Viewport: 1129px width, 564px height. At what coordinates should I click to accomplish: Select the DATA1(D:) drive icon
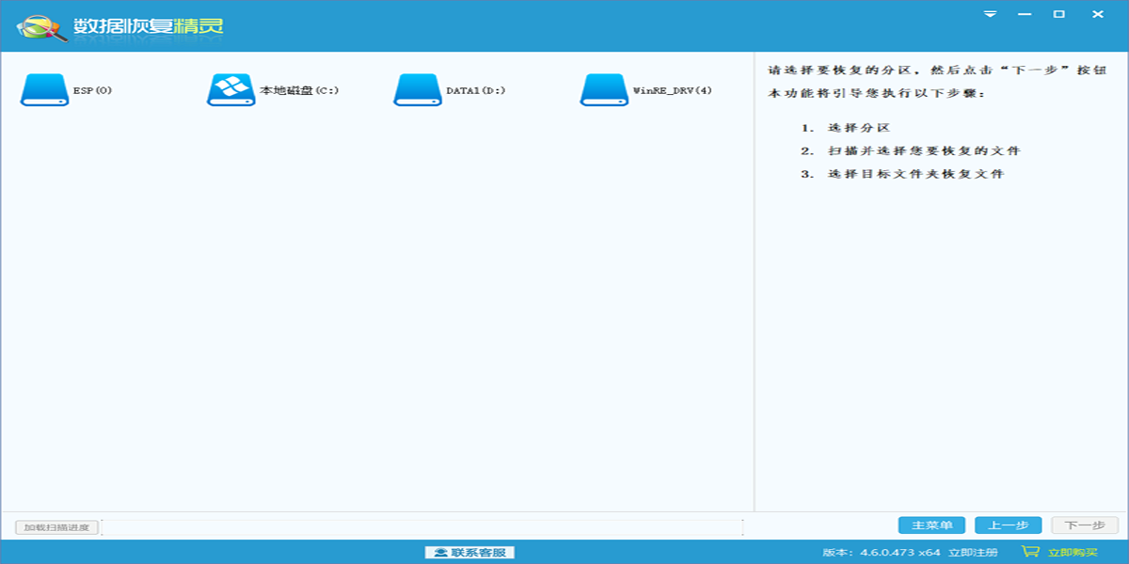[418, 90]
